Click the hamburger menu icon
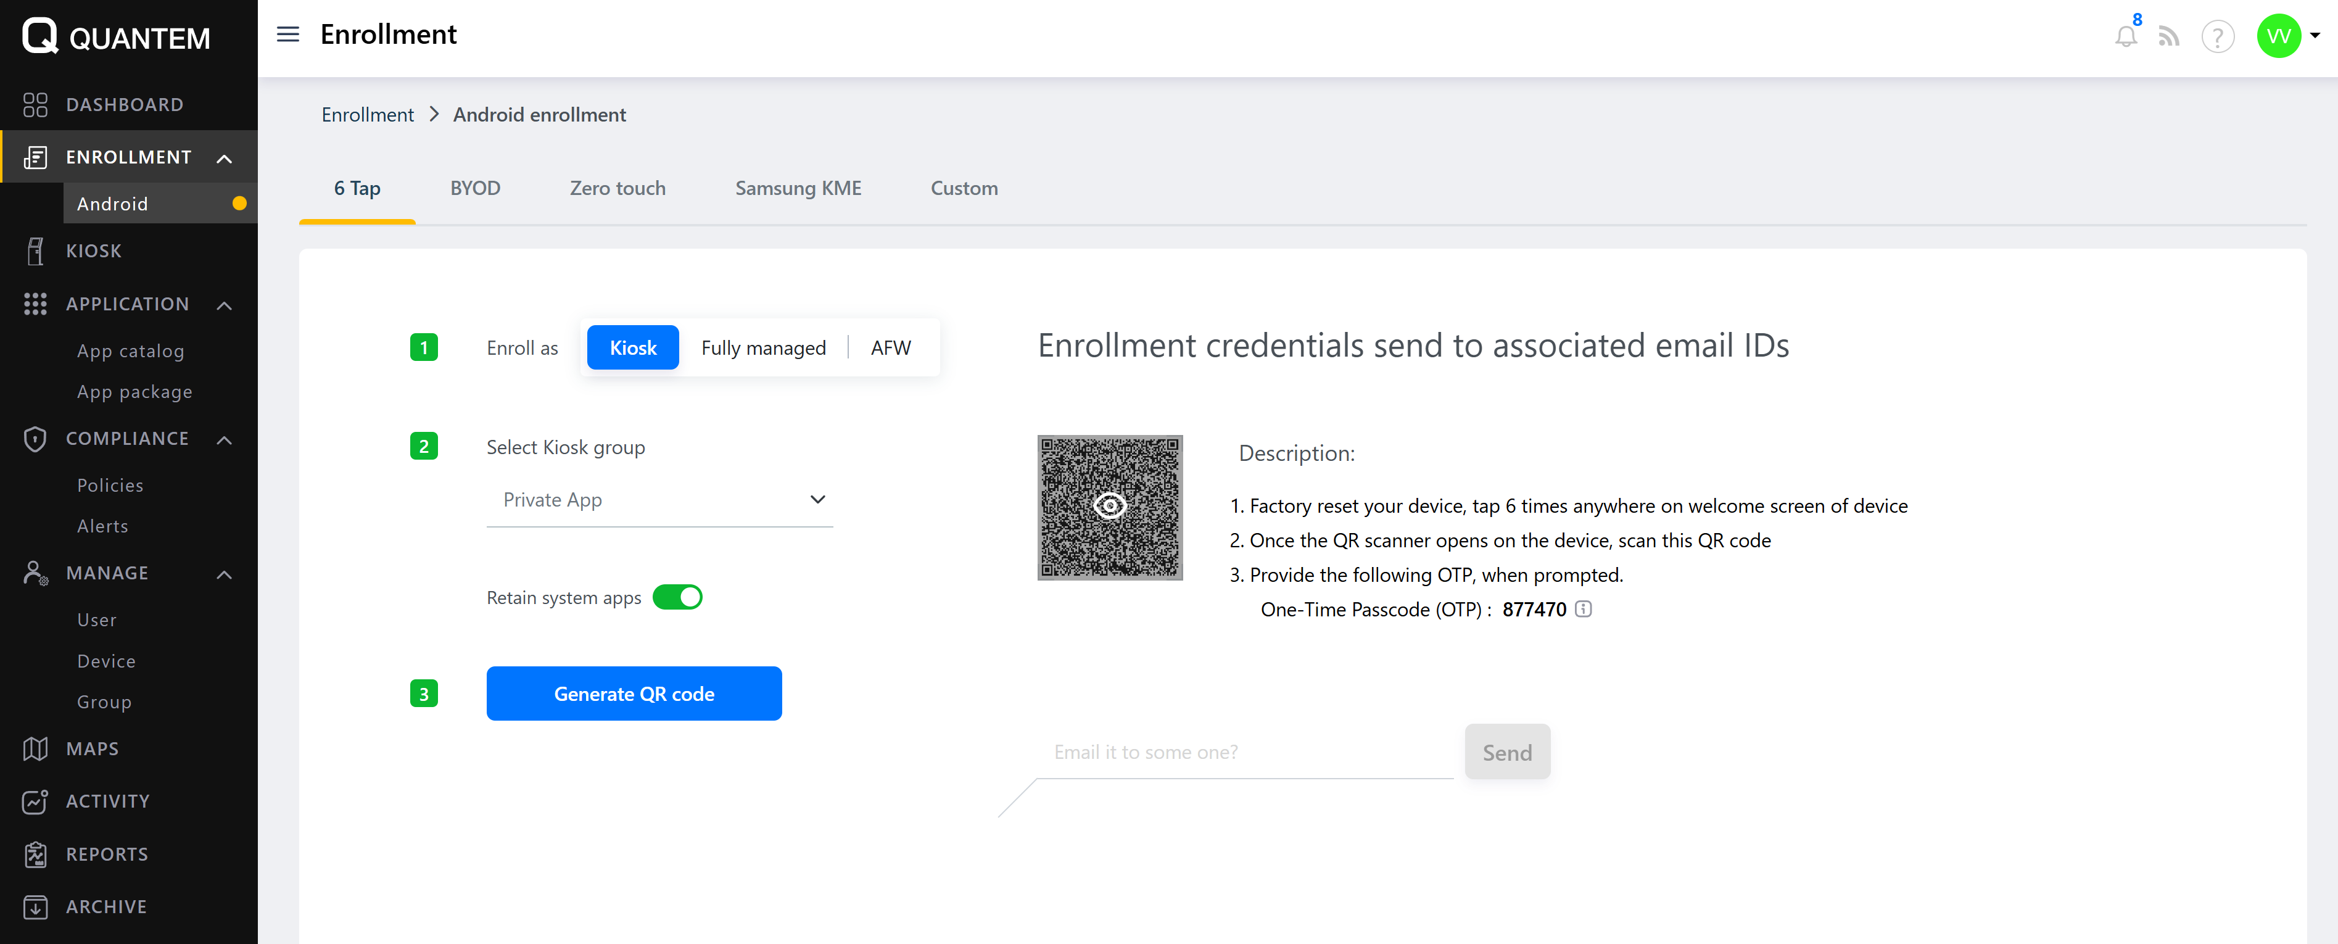Image resolution: width=2338 pixels, height=944 pixels. point(287,35)
